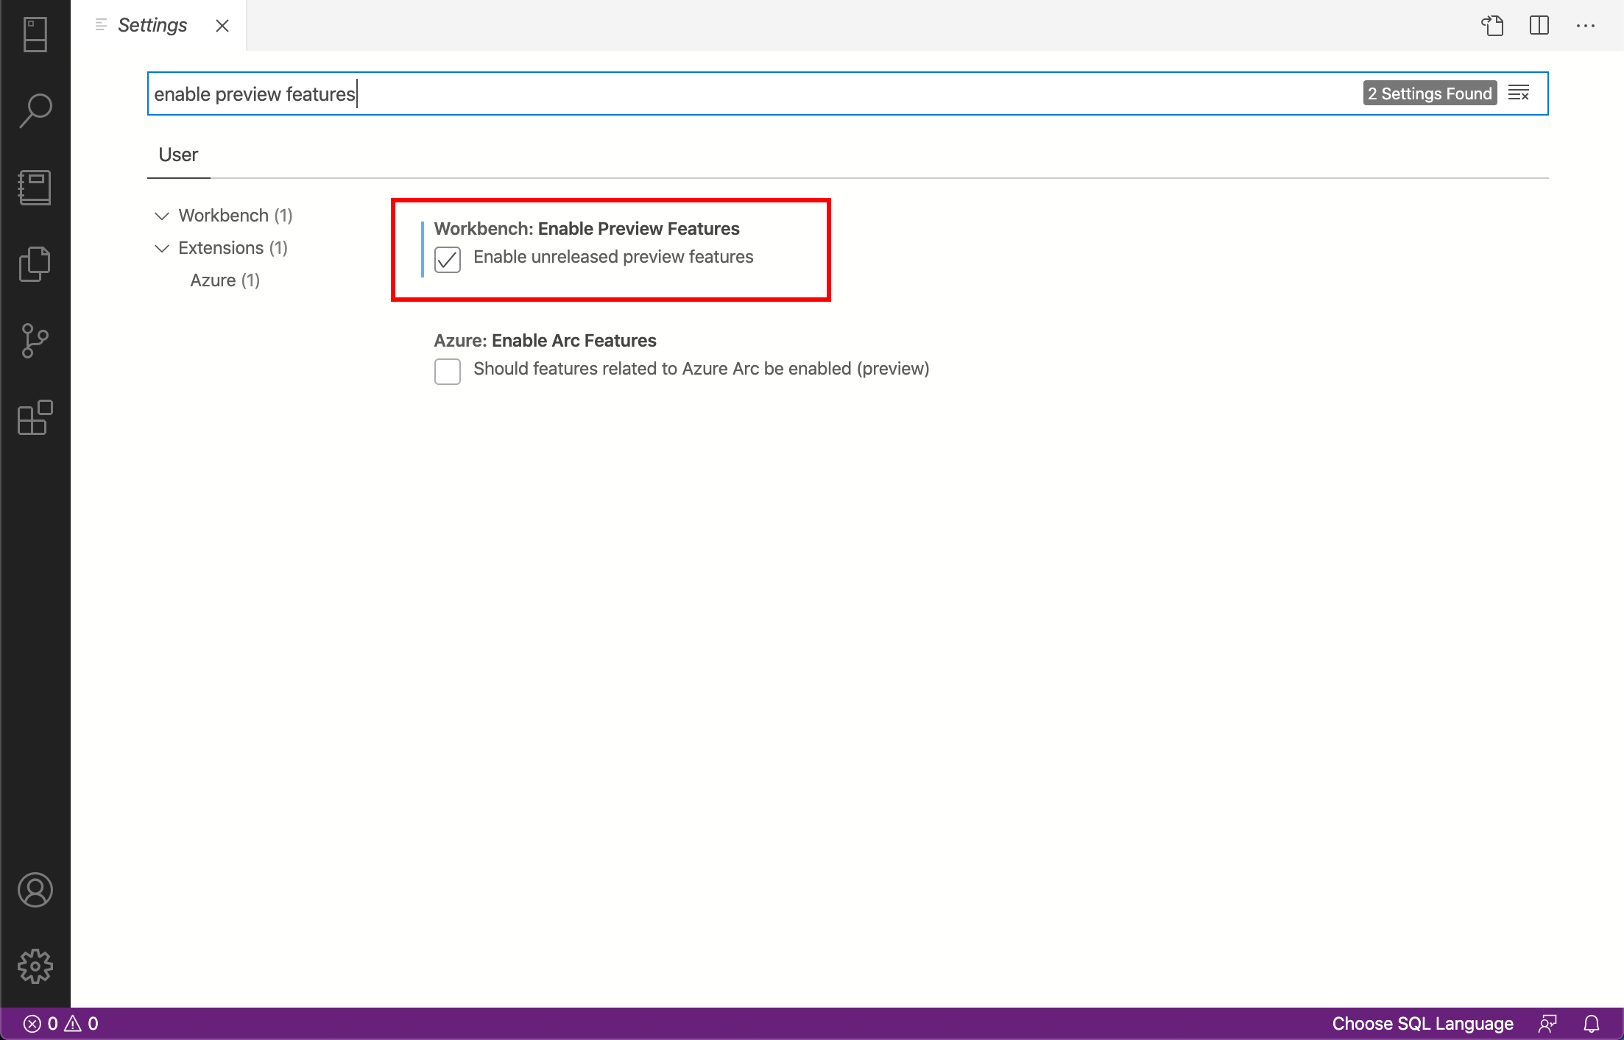Select the Settings editor tab
Image resolution: width=1624 pixels, height=1040 pixels.
[152, 24]
